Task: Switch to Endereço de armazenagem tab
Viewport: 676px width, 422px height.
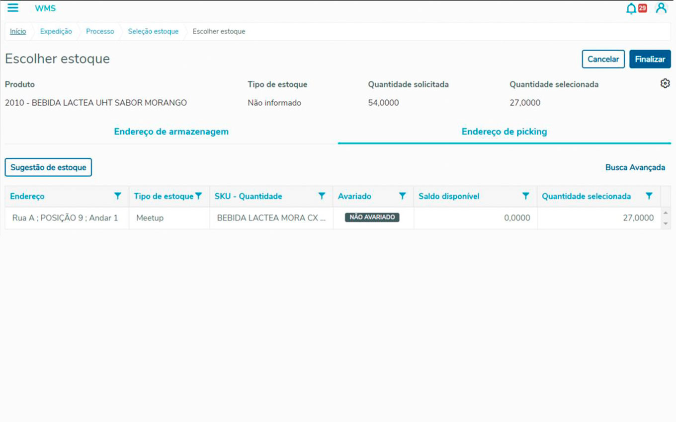Action: 171,132
